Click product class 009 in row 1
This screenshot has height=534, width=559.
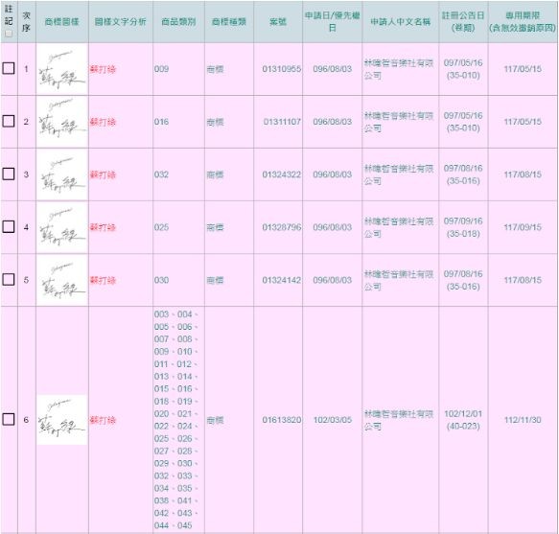(x=161, y=69)
